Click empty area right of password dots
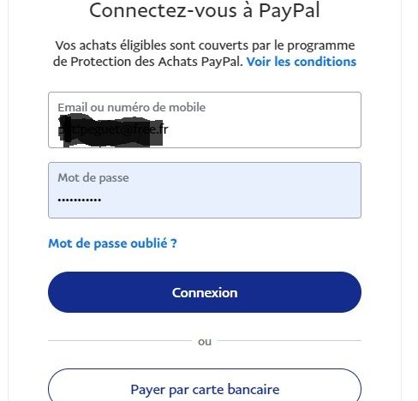 point(229,200)
